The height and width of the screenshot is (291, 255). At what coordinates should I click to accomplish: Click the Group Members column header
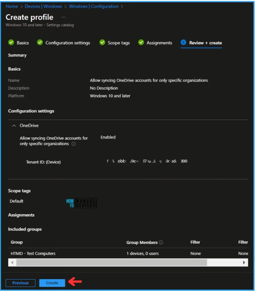142,242
